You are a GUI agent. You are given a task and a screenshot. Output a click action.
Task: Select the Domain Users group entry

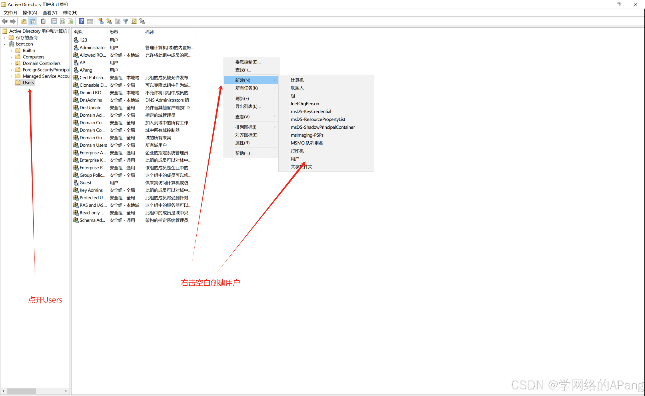pos(93,145)
